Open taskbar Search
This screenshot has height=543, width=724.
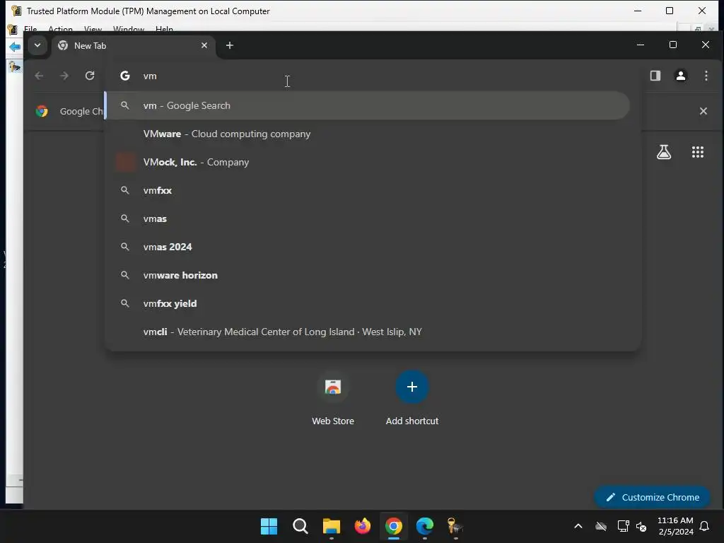(300, 526)
